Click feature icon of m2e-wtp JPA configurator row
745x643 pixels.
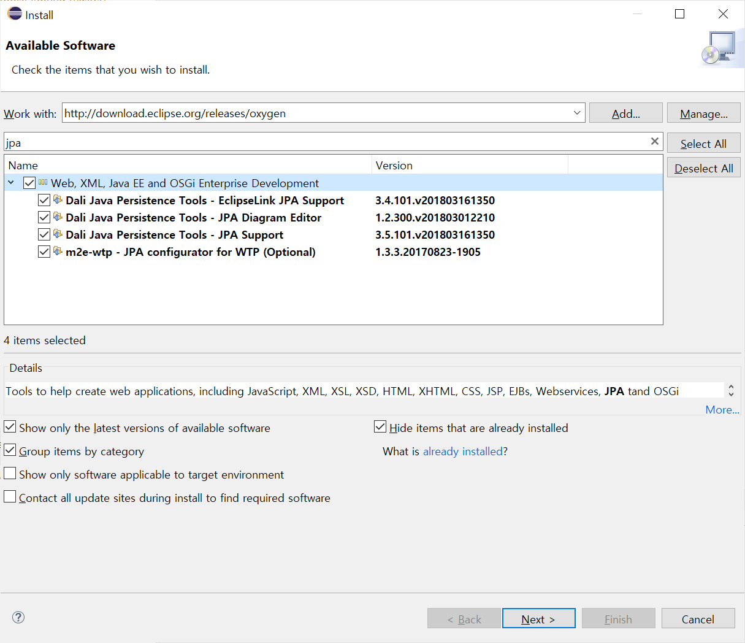click(58, 251)
